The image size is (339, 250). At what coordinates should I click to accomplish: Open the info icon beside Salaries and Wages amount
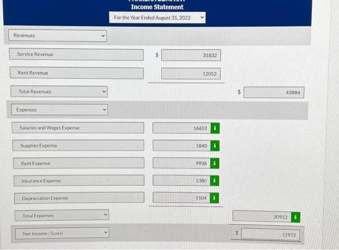(x=215, y=128)
